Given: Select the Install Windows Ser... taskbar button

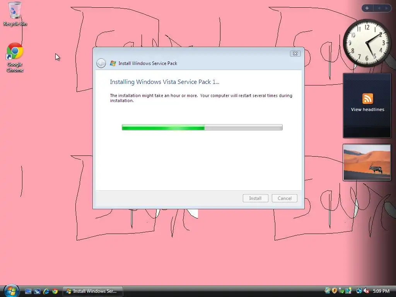Looking at the screenshot, I should (x=93, y=291).
